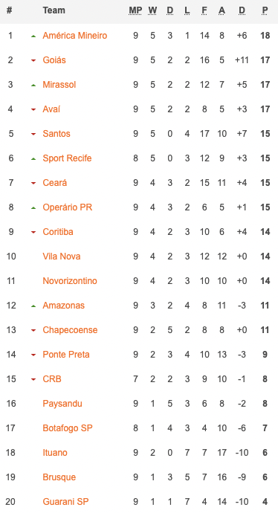Click the P points column header

tap(265, 10)
